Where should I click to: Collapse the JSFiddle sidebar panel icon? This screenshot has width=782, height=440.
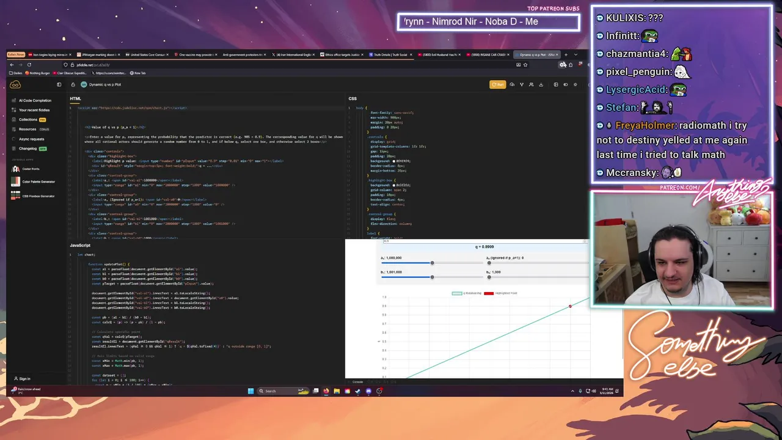pos(59,84)
